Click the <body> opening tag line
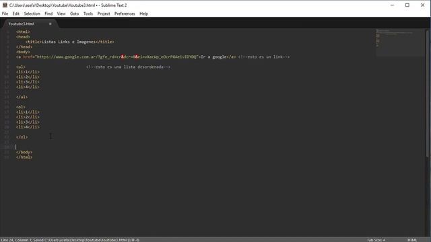 click(x=23, y=52)
